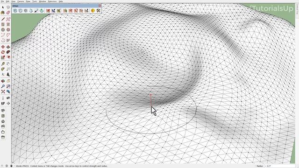This screenshot has width=299, height=168.
Task: Open the File menu
Action: point(2,1)
